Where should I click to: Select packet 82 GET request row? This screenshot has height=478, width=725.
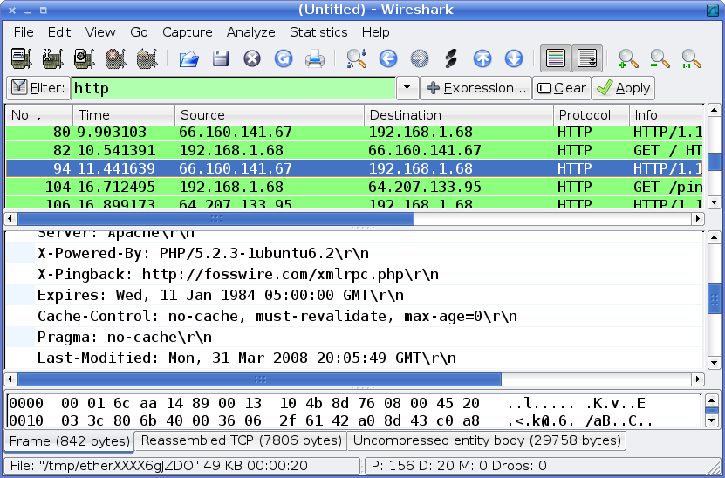click(354, 150)
